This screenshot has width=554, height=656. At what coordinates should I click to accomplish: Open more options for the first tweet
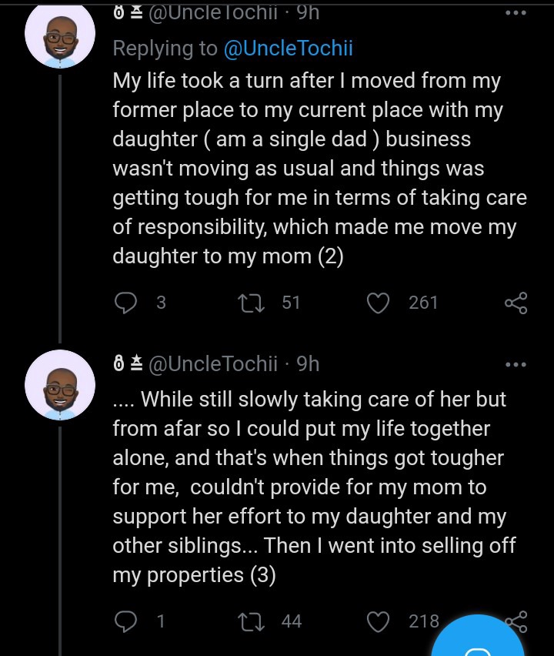click(x=516, y=12)
